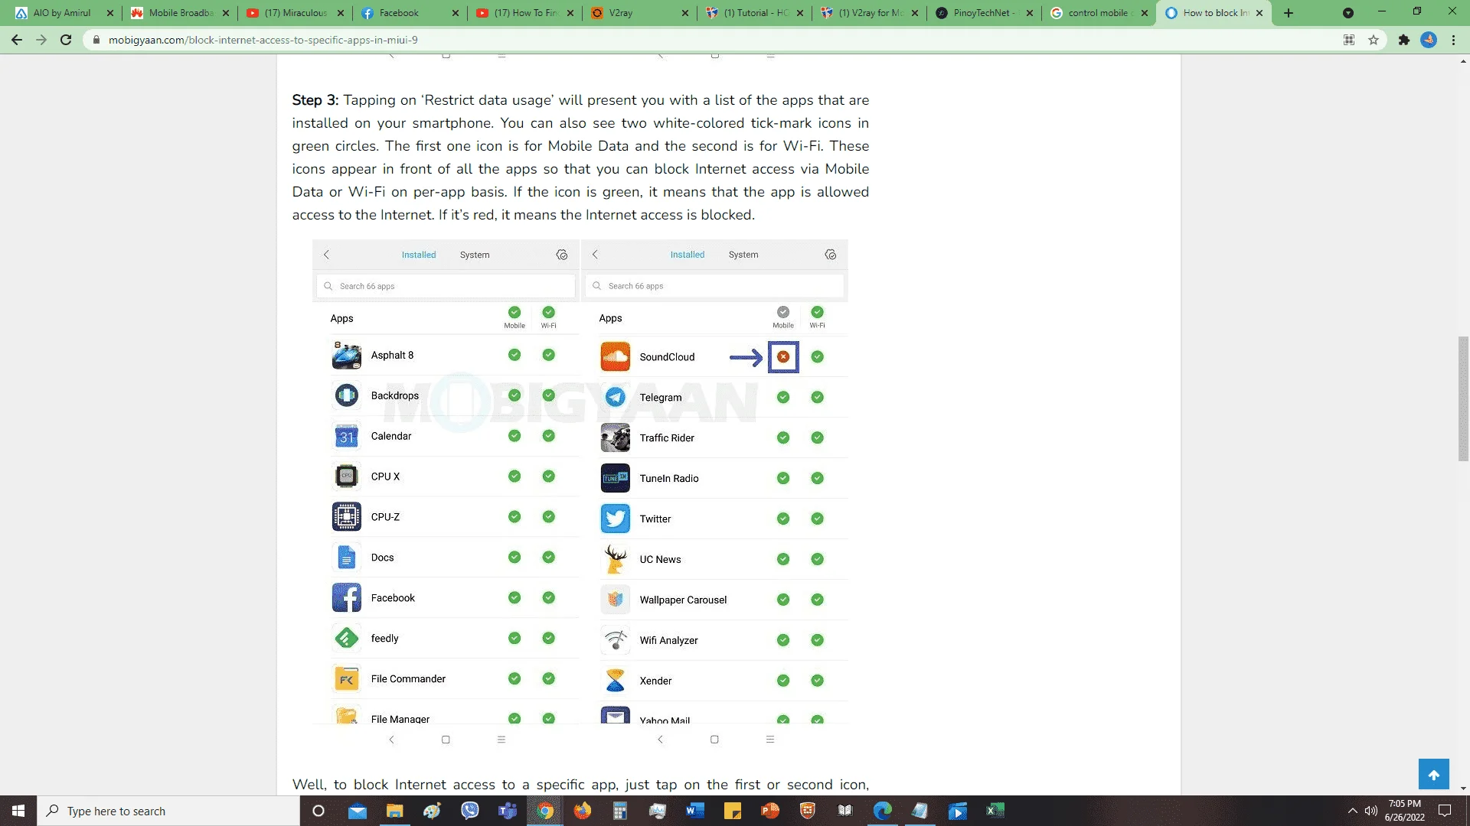
Task: Click the TuneIn Radio app row label
Action: coord(669,478)
